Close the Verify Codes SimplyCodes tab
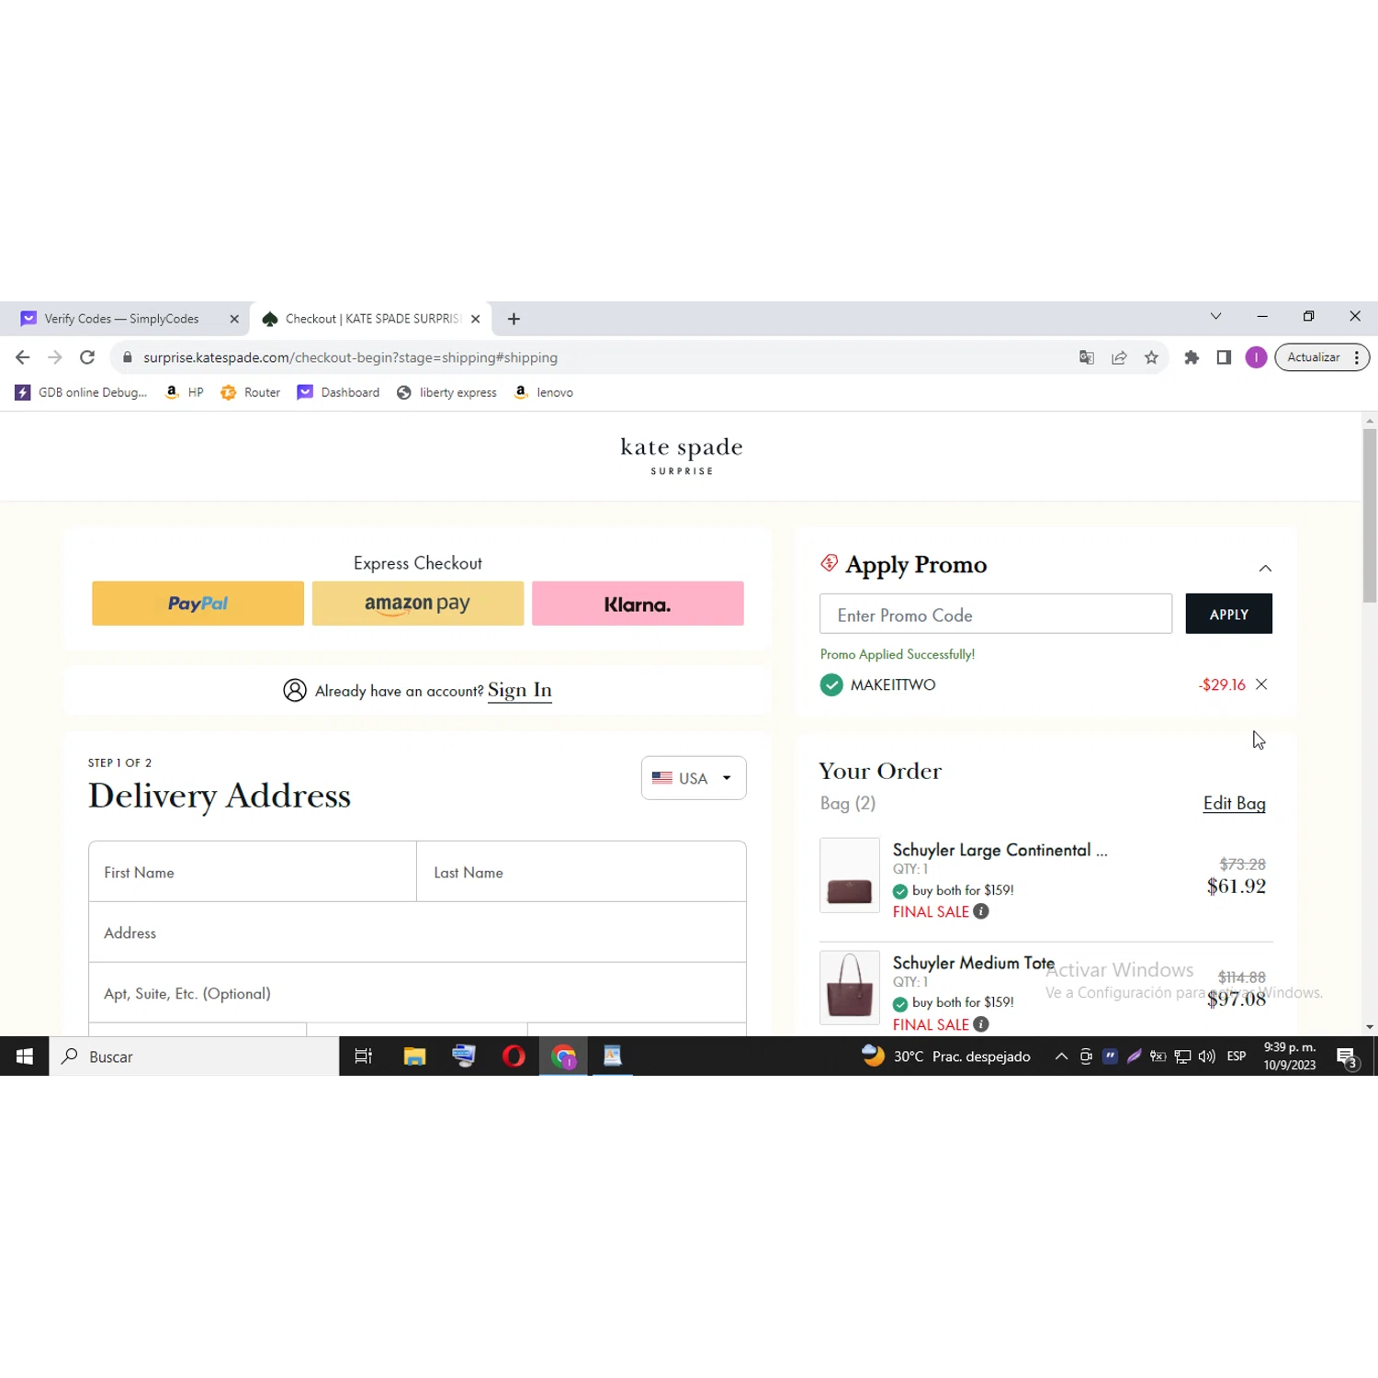The height and width of the screenshot is (1378, 1378). coord(234,319)
